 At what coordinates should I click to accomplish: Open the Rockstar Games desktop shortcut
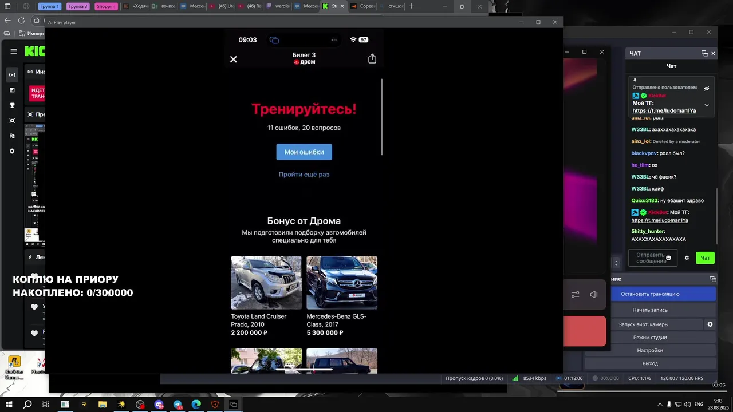click(14, 367)
